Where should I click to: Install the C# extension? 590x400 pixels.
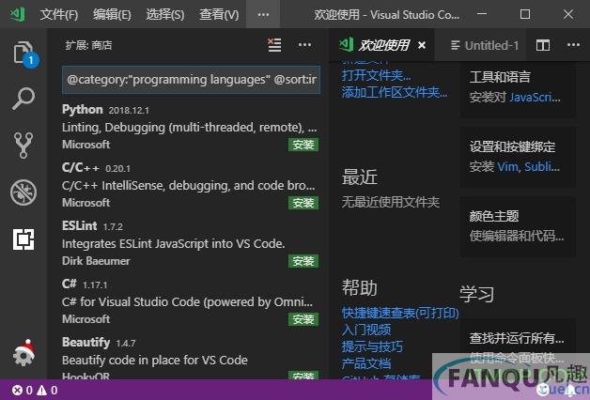coord(303,319)
